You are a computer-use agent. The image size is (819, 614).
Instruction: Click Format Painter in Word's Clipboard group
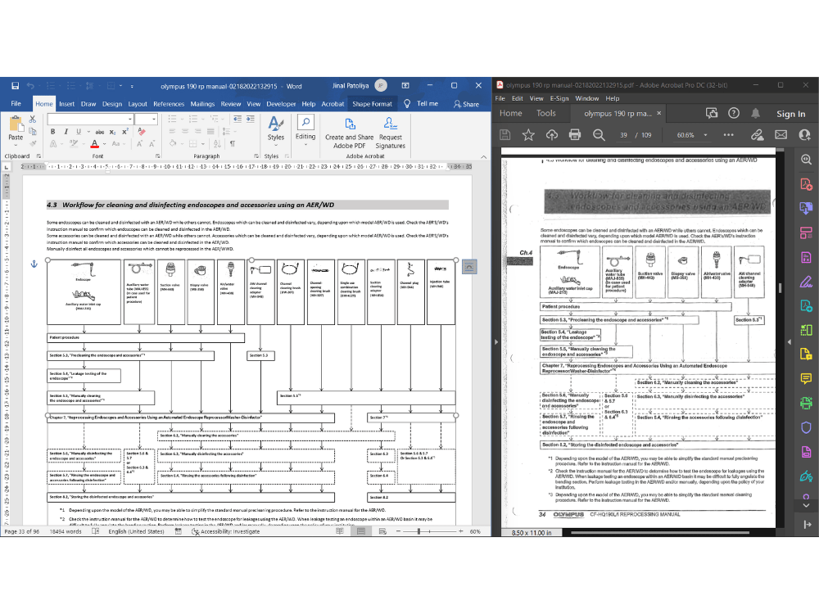click(33, 142)
